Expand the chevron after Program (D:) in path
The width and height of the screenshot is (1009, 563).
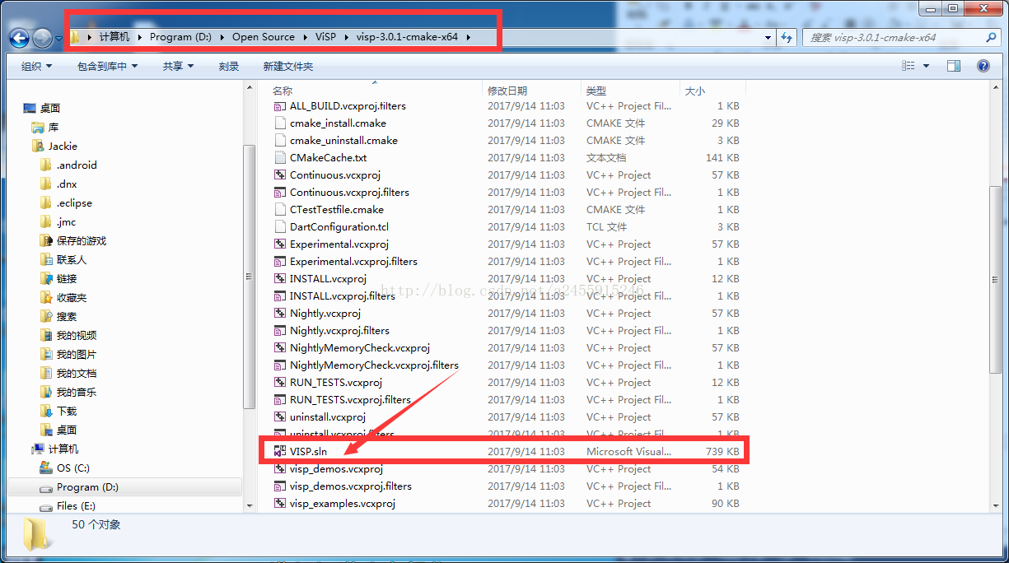click(x=222, y=37)
